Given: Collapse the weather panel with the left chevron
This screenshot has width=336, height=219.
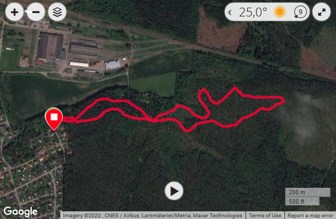Looking at the screenshot, I should pyautogui.click(x=230, y=12).
